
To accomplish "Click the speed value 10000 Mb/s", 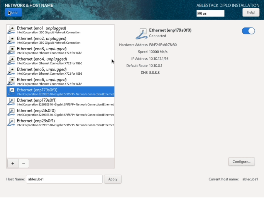I will pyautogui.click(x=158, y=52).
